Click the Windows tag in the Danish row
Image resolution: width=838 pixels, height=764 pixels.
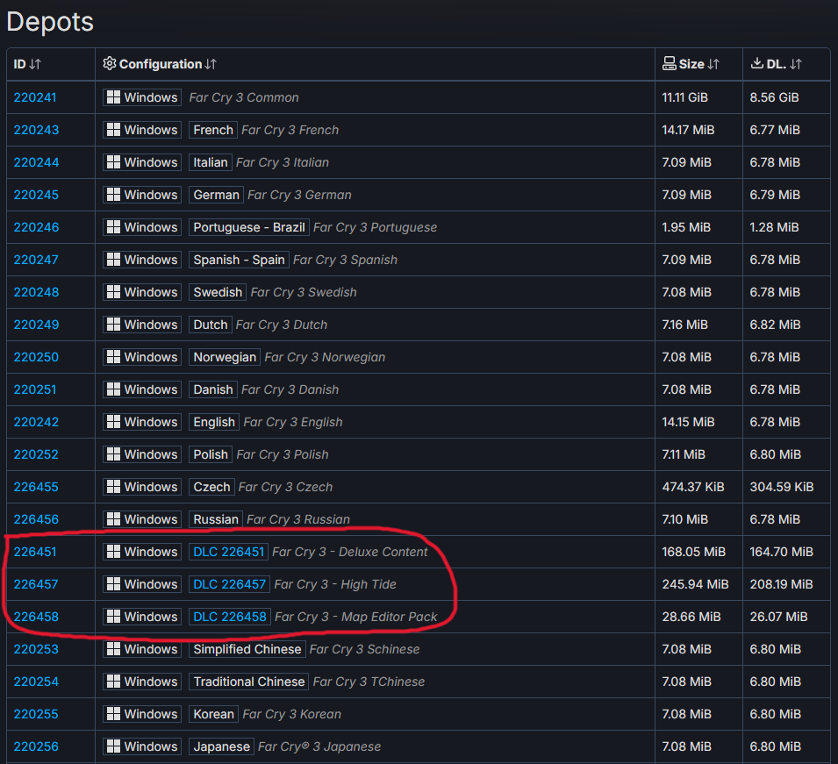pos(142,390)
